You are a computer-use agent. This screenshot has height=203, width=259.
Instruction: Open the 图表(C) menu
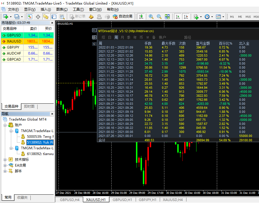tap(62, 9)
